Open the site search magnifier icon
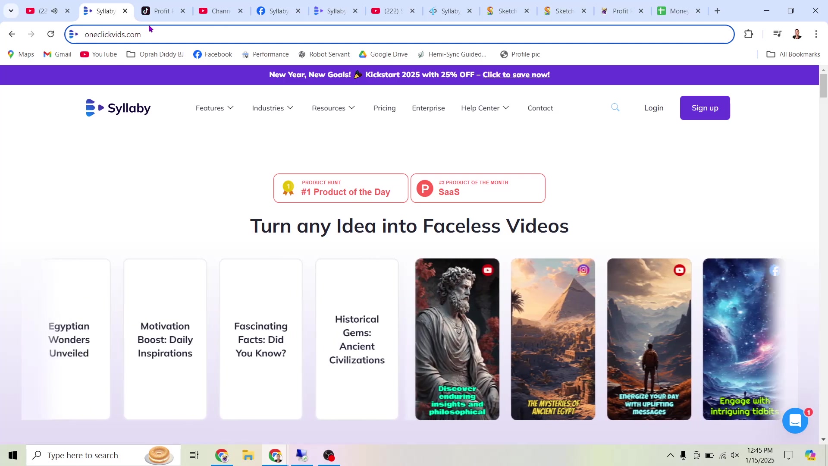 pos(615,107)
